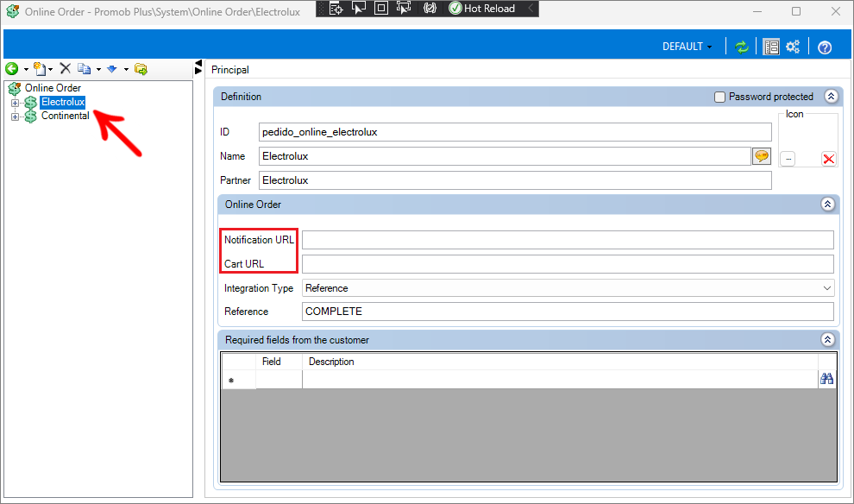Screen dimensions: 854x504
Task: Open the back arrow history dropdown
Action: pos(26,69)
